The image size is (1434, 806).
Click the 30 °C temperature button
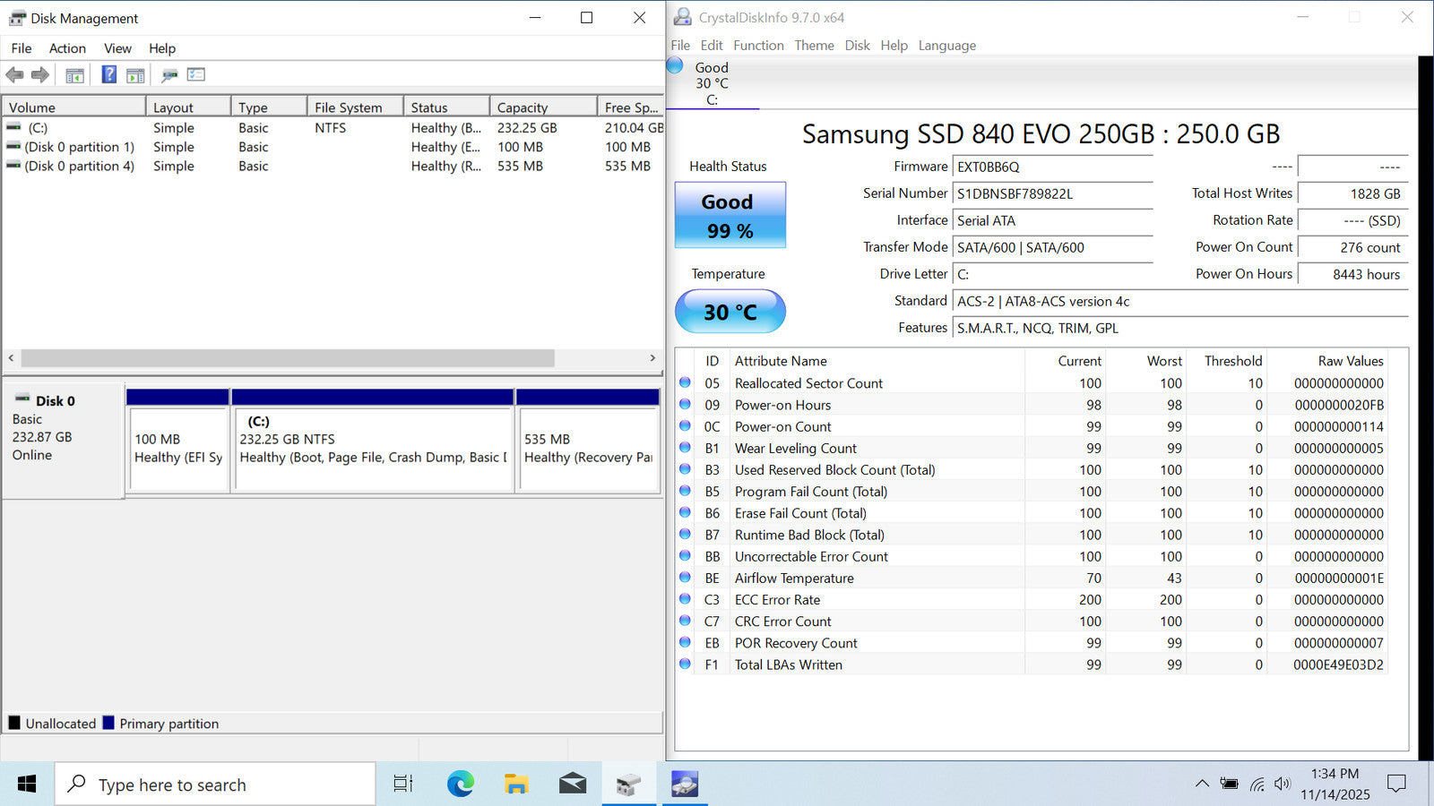coord(730,312)
